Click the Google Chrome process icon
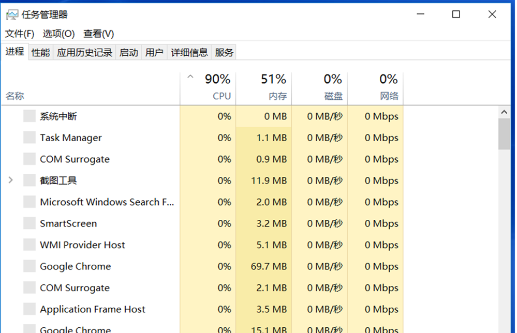Screen dimensions: 517x333 [29, 266]
